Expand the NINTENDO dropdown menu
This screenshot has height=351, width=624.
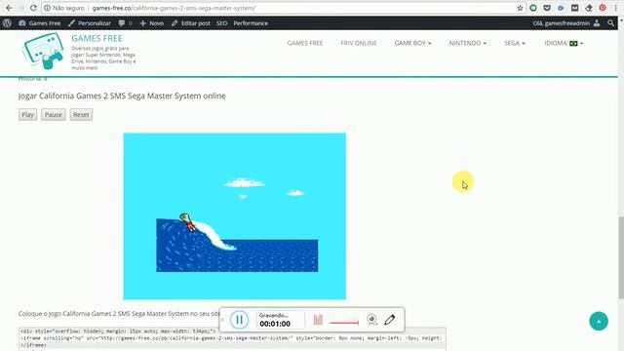click(x=468, y=43)
